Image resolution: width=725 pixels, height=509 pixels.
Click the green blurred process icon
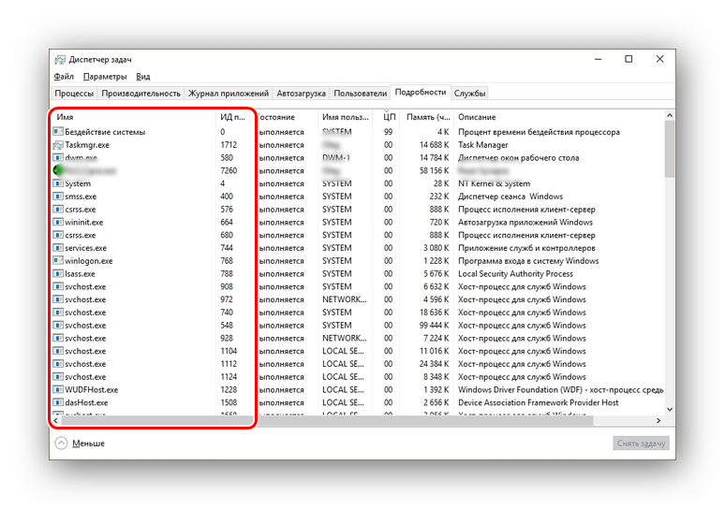[58, 170]
